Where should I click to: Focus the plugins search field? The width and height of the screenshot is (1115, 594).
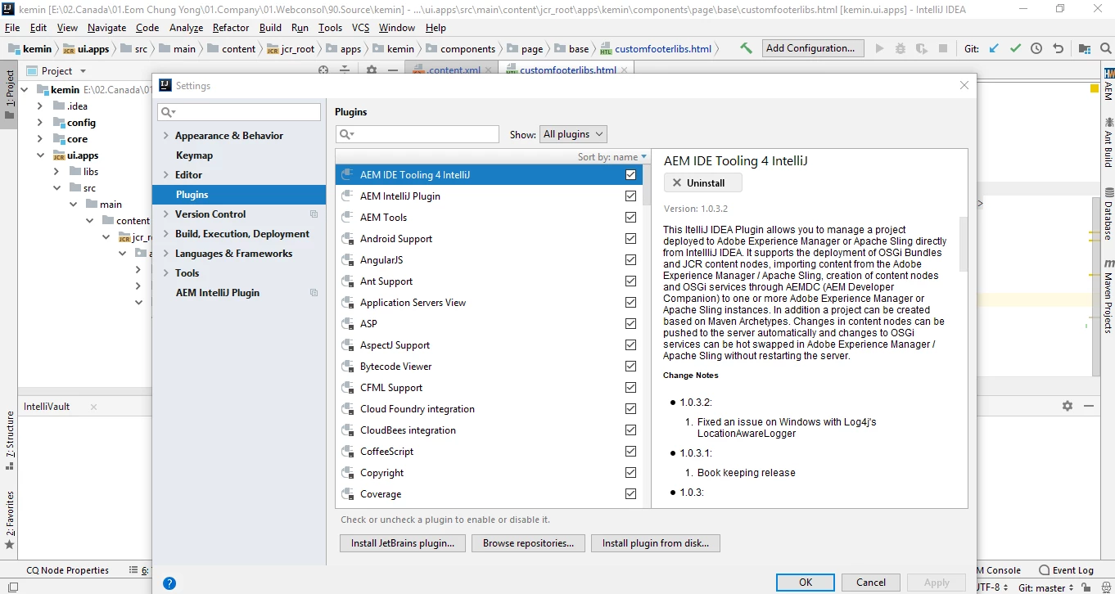[418, 134]
